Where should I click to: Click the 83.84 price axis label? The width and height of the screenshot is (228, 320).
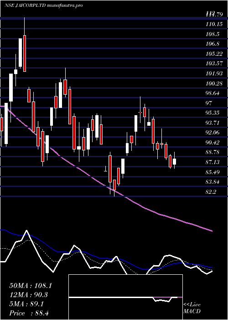click(212, 182)
